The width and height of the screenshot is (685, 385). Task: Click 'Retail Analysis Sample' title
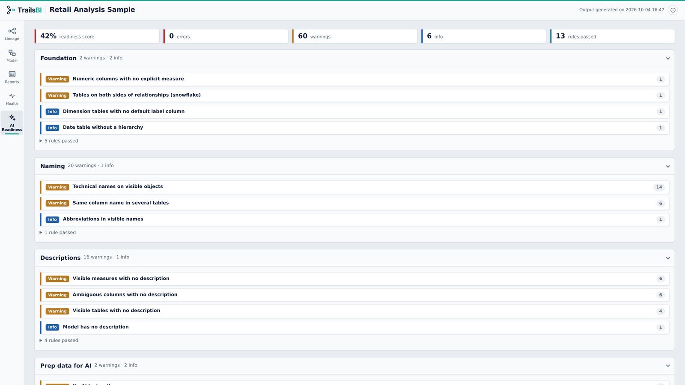(x=92, y=10)
